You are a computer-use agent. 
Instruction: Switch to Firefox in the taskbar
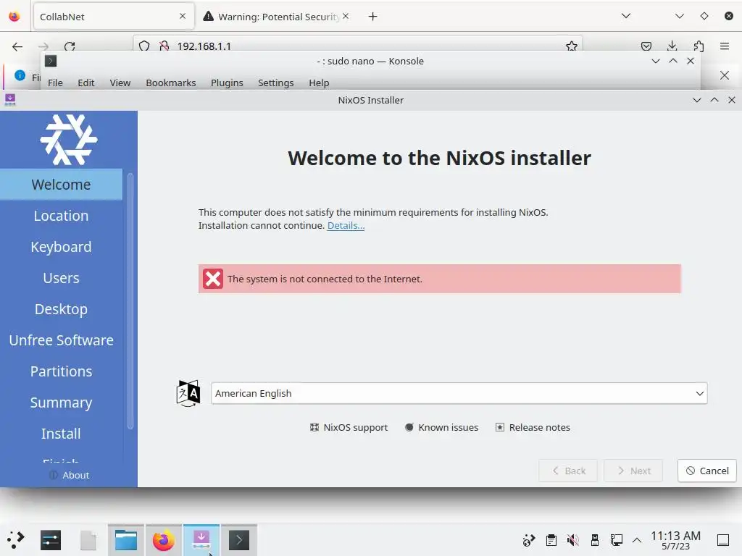(163, 540)
